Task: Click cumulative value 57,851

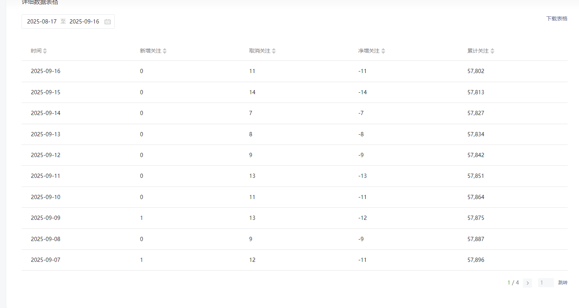Action: 476,176
